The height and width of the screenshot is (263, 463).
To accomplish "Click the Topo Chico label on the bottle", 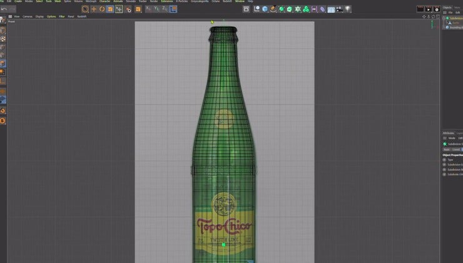I will 225,226.
